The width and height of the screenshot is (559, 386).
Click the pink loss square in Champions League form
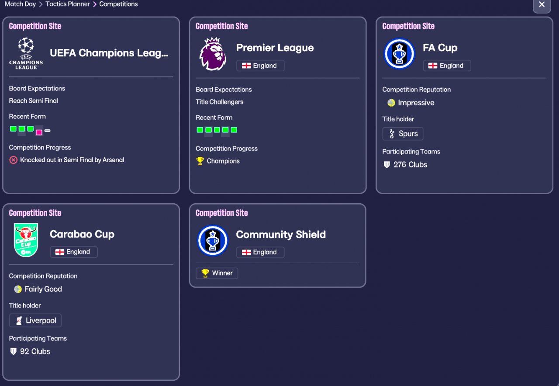[x=39, y=132]
